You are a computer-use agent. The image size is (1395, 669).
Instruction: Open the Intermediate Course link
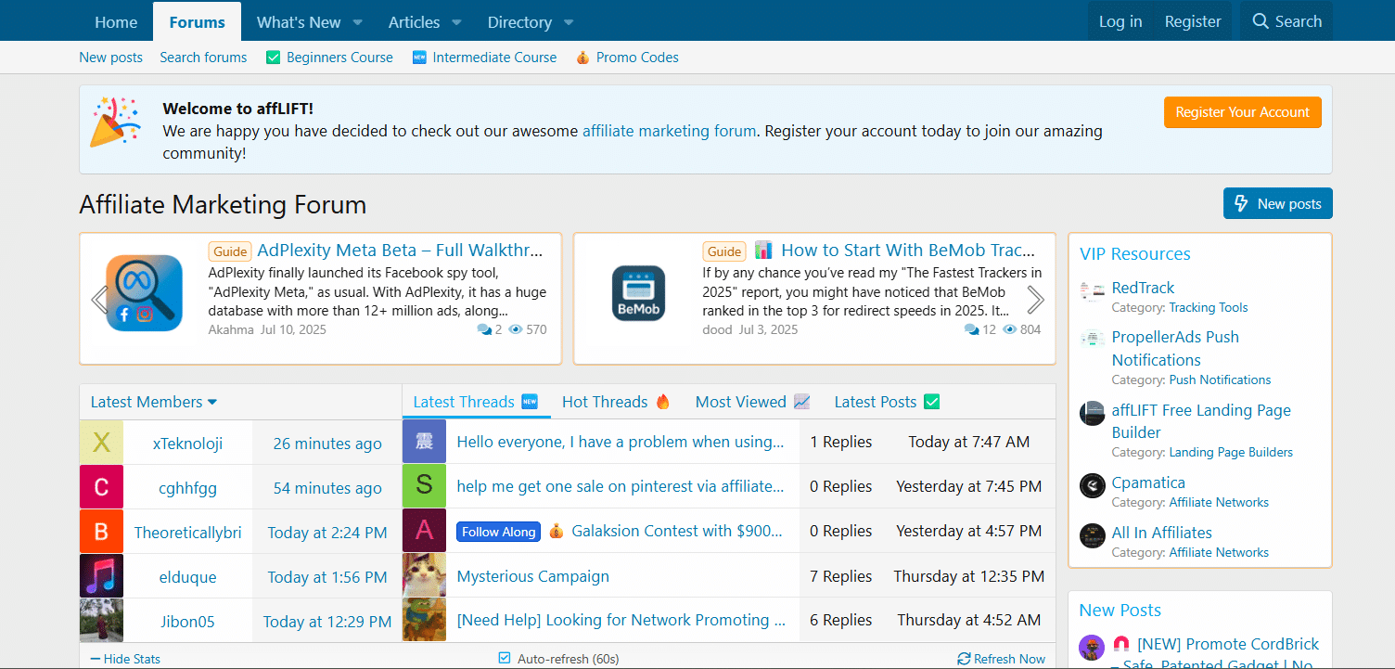pyautogui.click(x=484, y=58)
